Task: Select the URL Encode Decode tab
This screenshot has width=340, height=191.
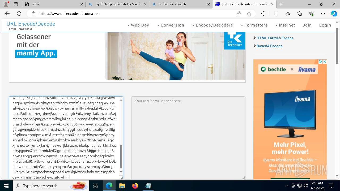Action: coord(244,4)
